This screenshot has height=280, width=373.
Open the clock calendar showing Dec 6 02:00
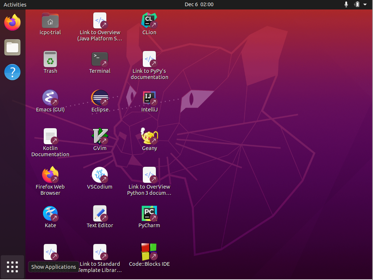[x=199, y=4]
